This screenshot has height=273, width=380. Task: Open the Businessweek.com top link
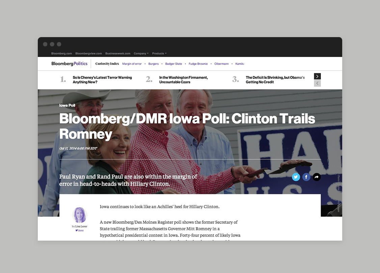(118, 53)
